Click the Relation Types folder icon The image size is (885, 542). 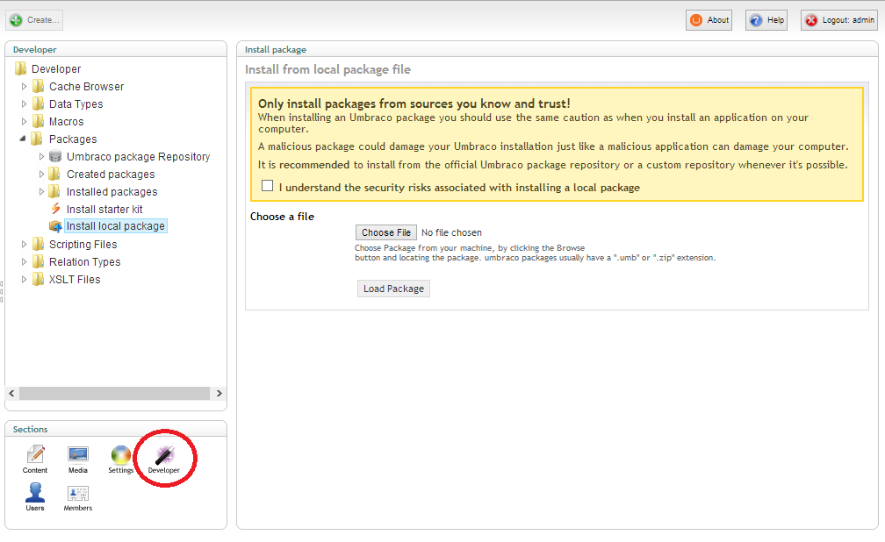(39, 261)
